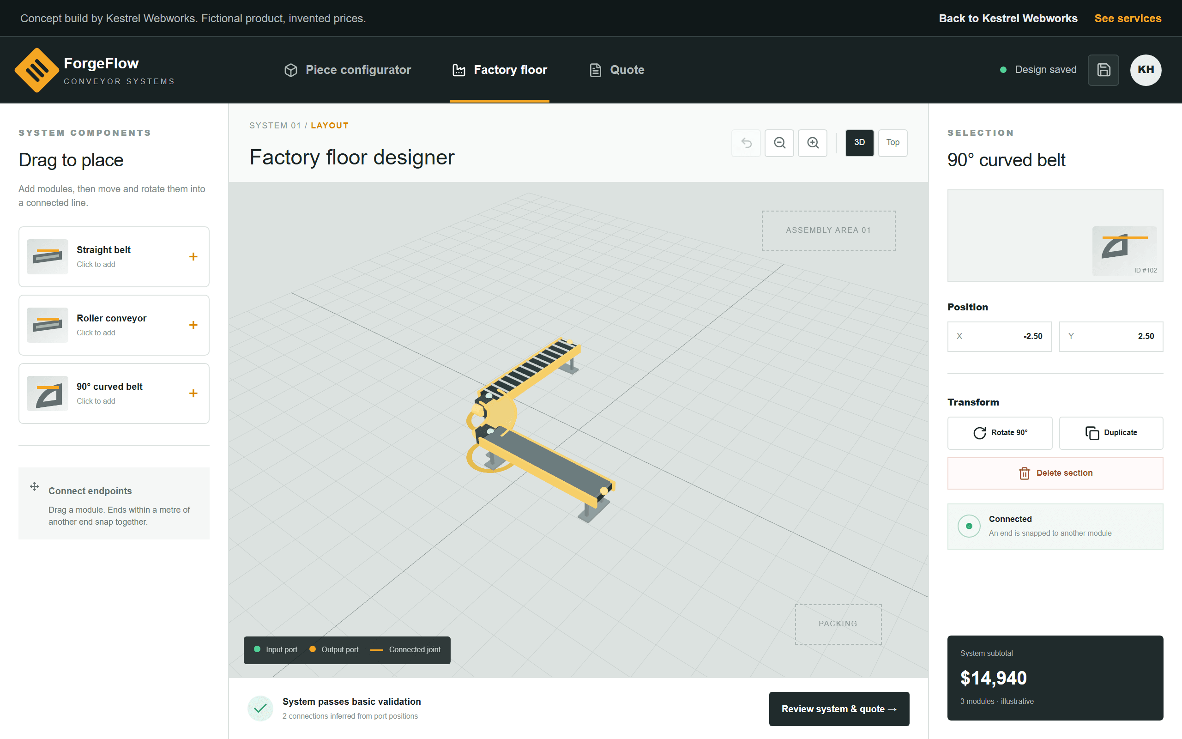Click the green validation checkmark icon
The width and height of the screenshot is (1182, 739).
(x=260, y=708)
